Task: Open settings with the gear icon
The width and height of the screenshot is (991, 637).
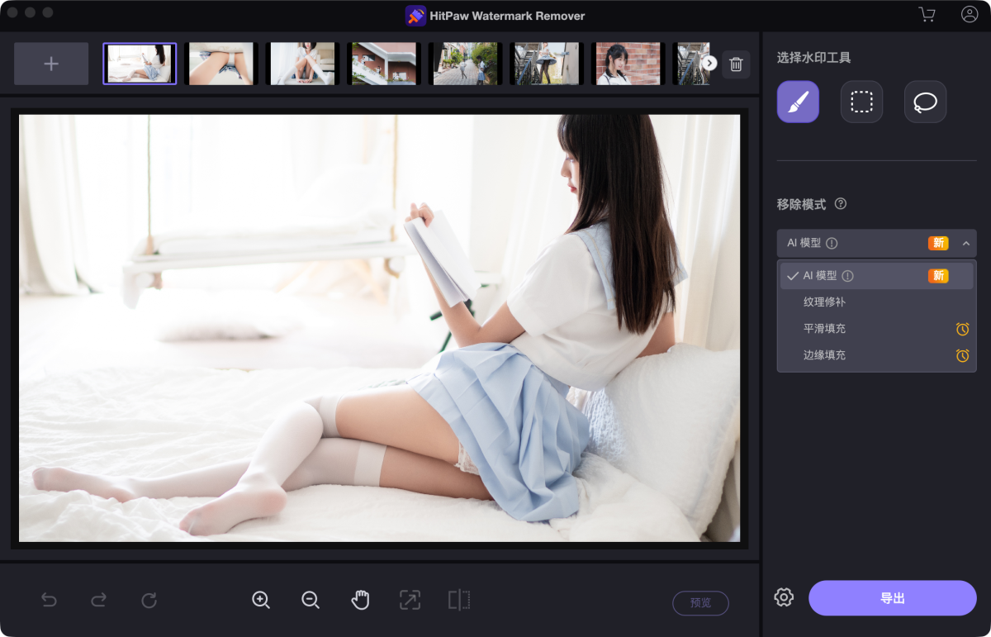Action: (x=784, y=597)
